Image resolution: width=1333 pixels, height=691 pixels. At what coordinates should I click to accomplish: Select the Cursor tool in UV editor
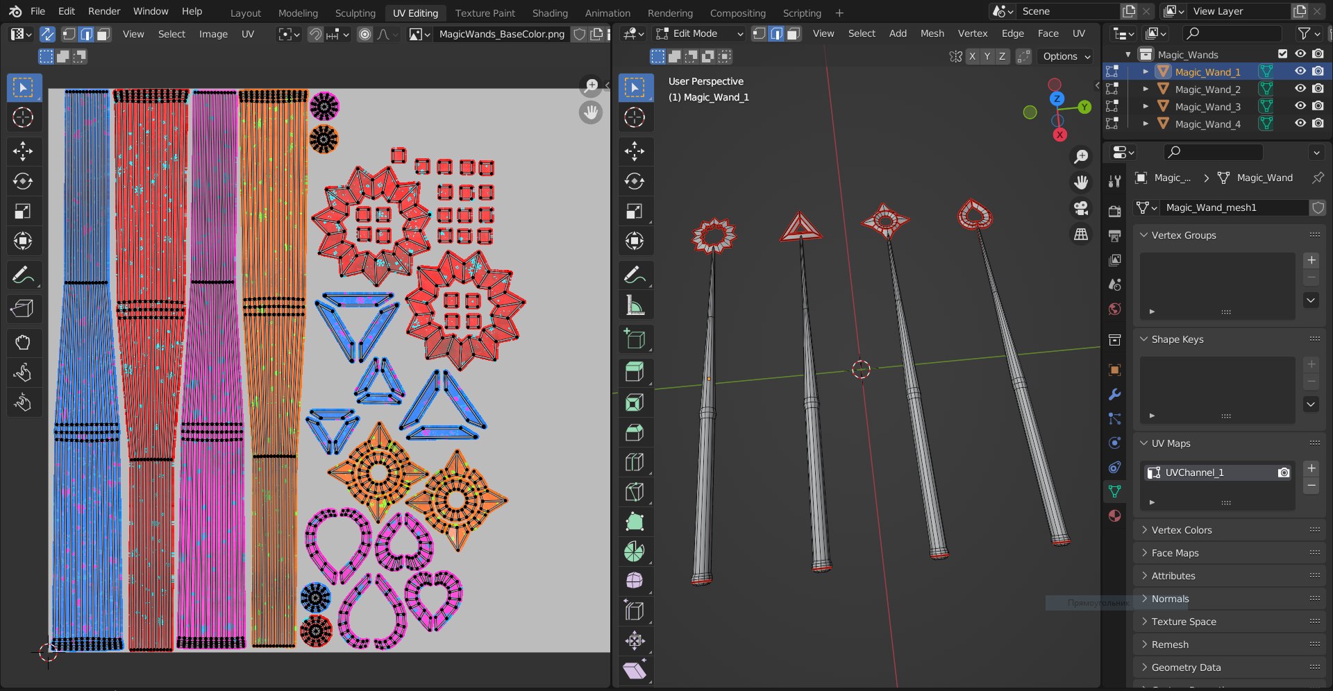[x=23, y=117]
